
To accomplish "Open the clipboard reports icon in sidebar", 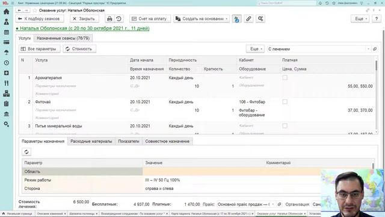I will (x=7, y=104).
